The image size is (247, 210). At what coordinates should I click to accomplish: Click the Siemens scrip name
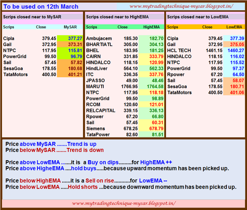point(96,128)
